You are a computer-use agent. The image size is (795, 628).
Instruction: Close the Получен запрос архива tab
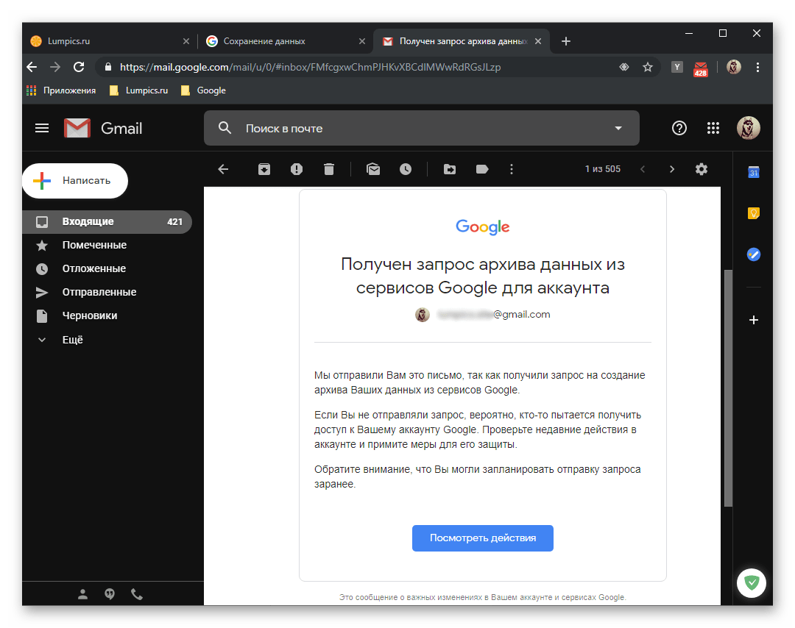538,41
